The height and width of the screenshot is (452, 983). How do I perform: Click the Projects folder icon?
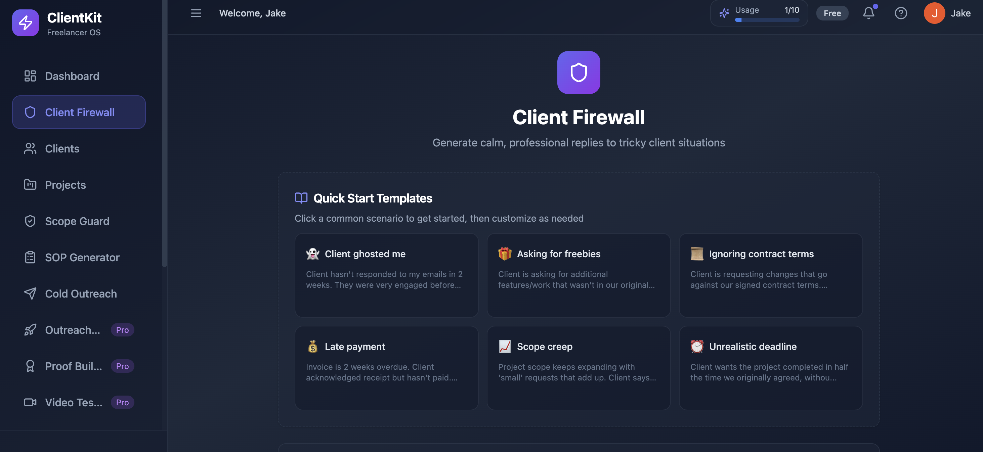pos(30,185)
